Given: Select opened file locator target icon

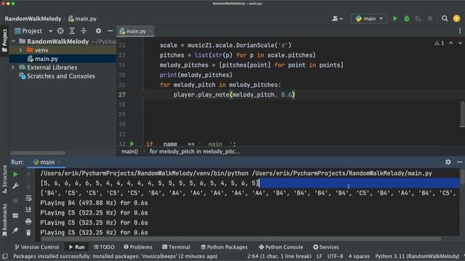Looking at the screenshot, I should 60,30.
